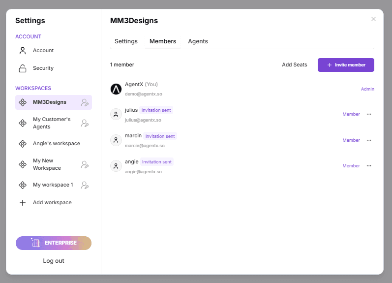The image size is (392, 283).
Task: Click the email demo@agentx.so
Action: (144, 94)
